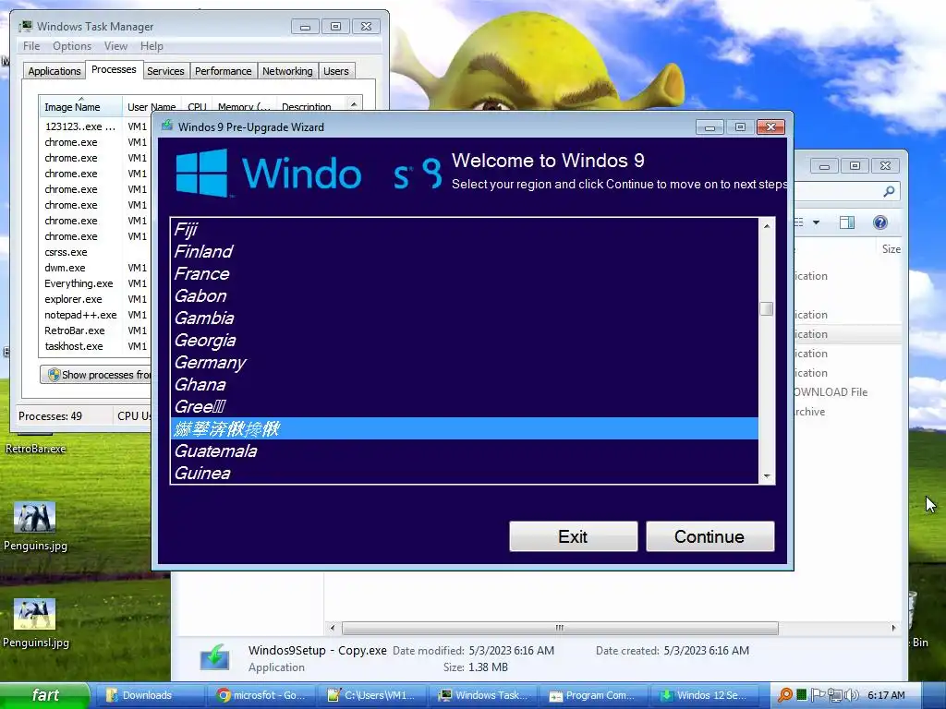Screen dimensions: 946x709
Task: Open the File menu in Task Manager
Action: 31,46
